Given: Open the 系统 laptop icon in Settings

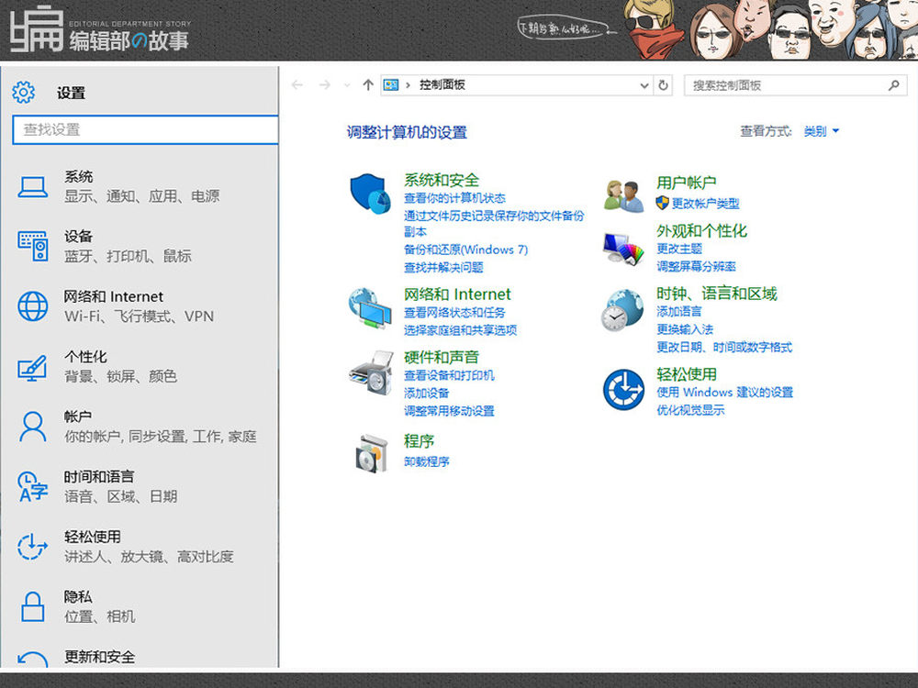Looking at the screenshot, I should (33, 186).
